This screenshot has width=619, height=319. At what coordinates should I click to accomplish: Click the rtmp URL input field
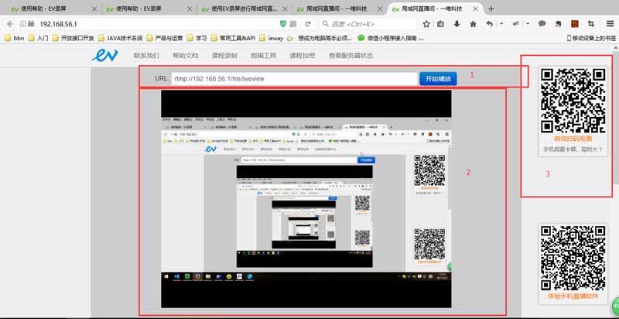(x=295, y=78)
